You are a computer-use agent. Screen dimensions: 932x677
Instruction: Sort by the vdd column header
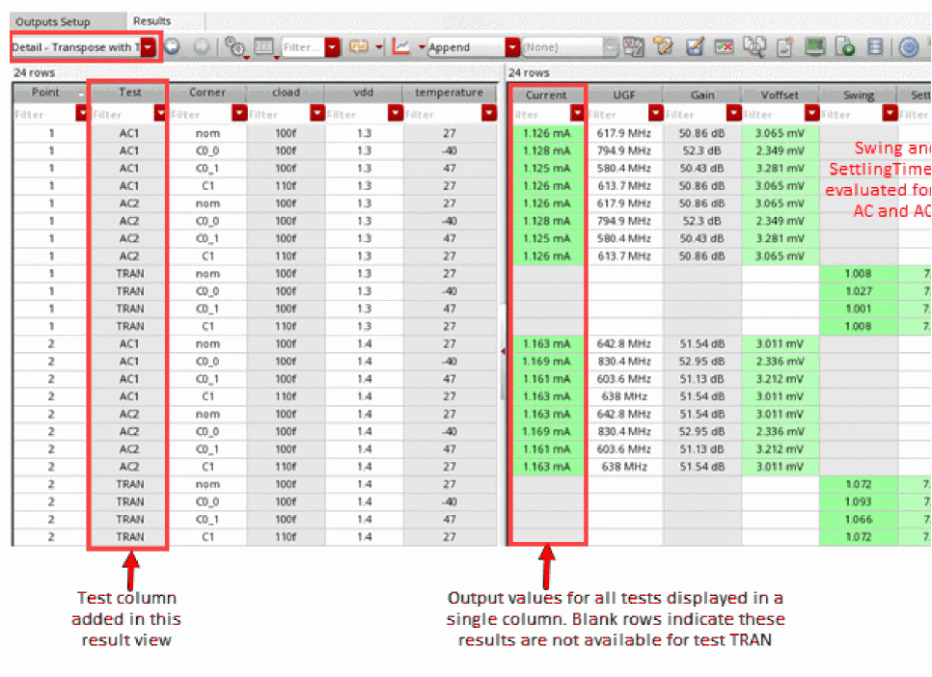click(363, 93)
